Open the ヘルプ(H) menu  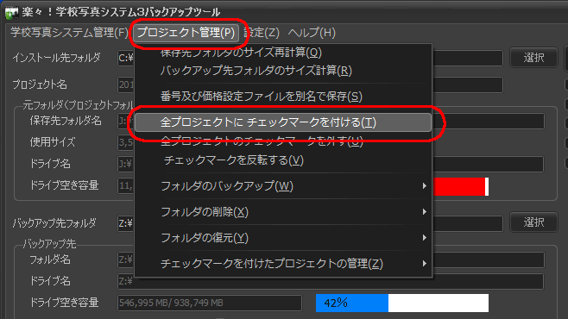312,33
